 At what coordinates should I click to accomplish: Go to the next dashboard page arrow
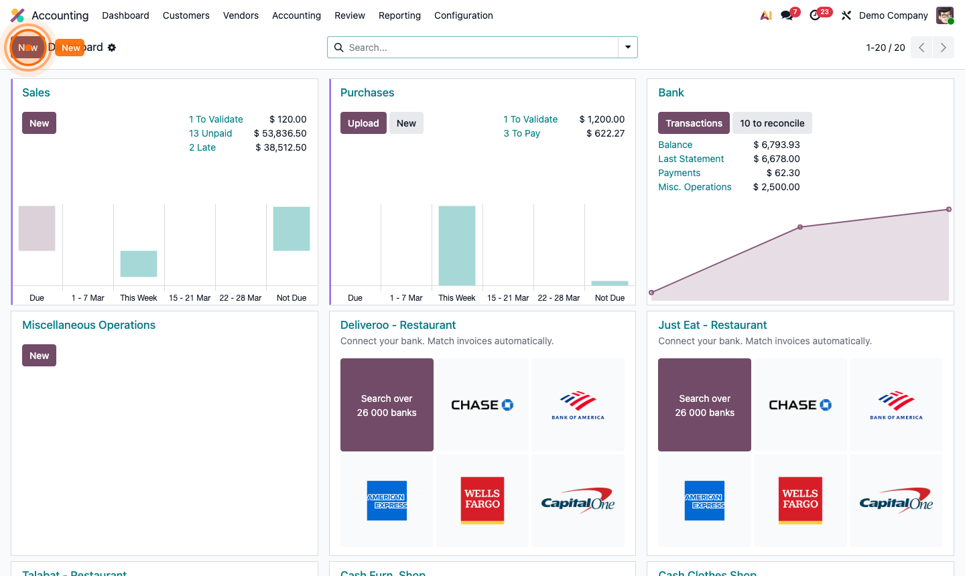pos(943,48)
